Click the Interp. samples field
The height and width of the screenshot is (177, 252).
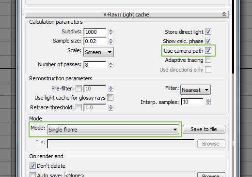coord(192,102)
